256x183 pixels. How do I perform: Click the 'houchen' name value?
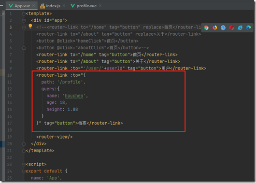74,96
